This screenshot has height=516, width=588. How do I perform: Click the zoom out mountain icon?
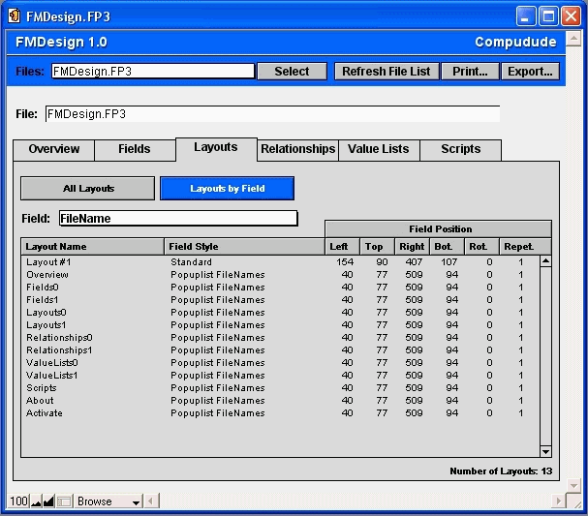pyautogui.click(x=36, y=501)
